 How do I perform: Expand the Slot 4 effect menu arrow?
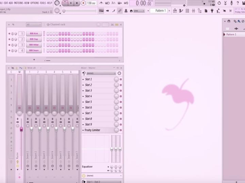[x=83, y=96]
